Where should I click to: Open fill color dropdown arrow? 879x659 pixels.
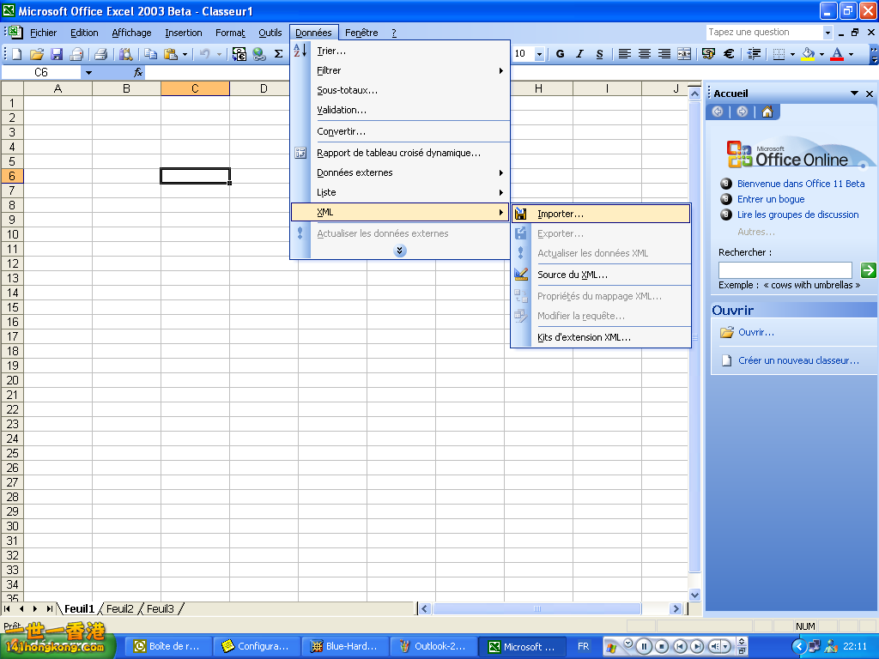coord(821,54)
